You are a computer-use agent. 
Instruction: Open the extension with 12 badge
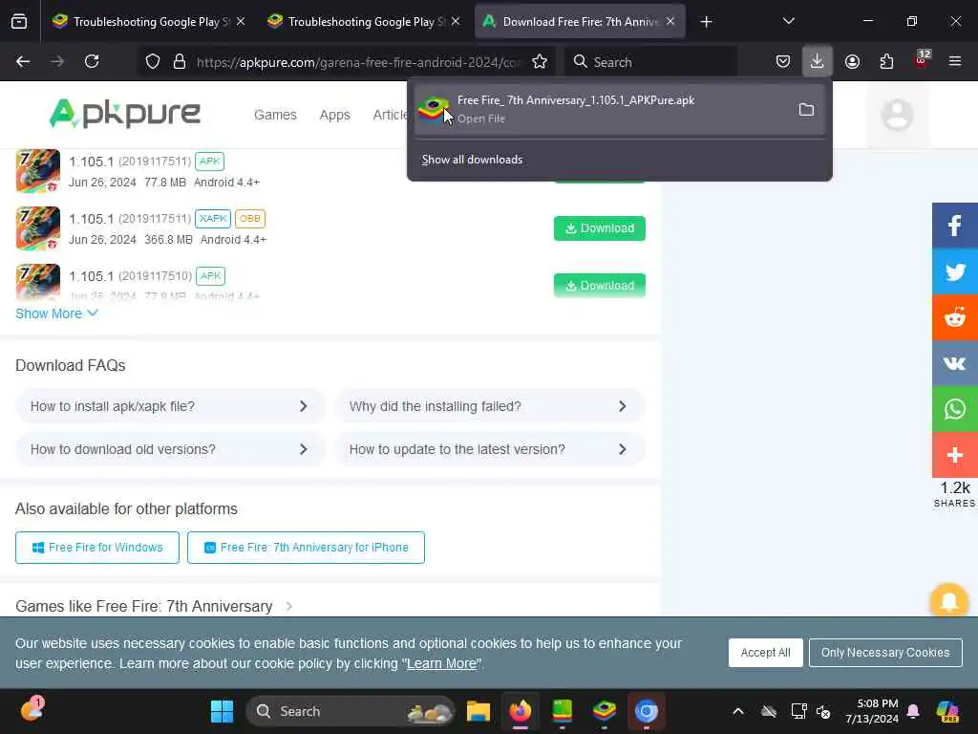click(921, 60)
